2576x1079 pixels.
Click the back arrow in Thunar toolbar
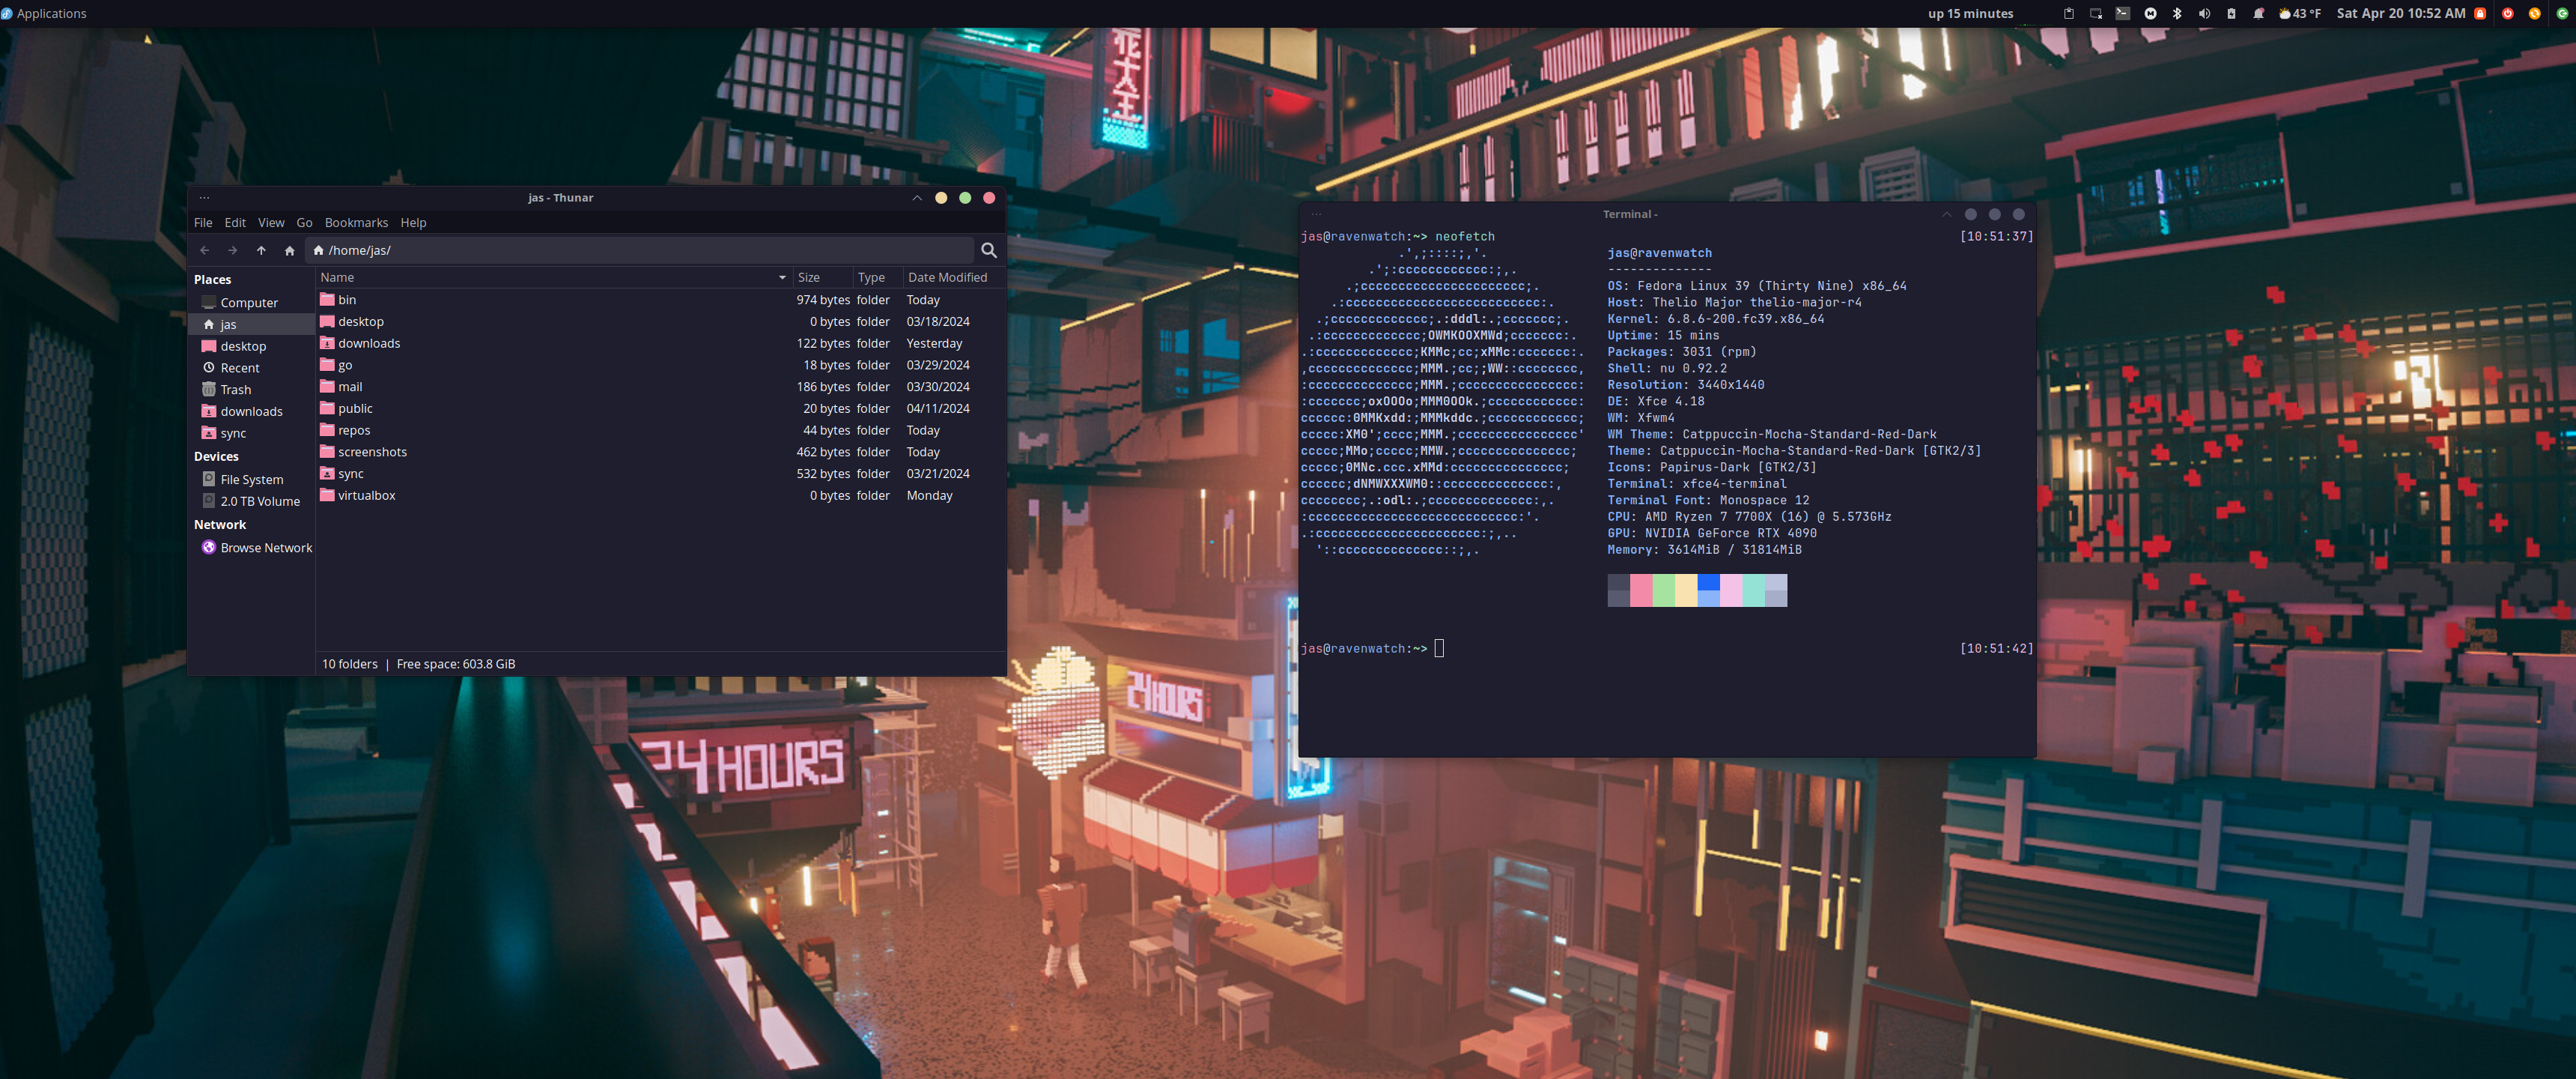[x=204, y=250]
